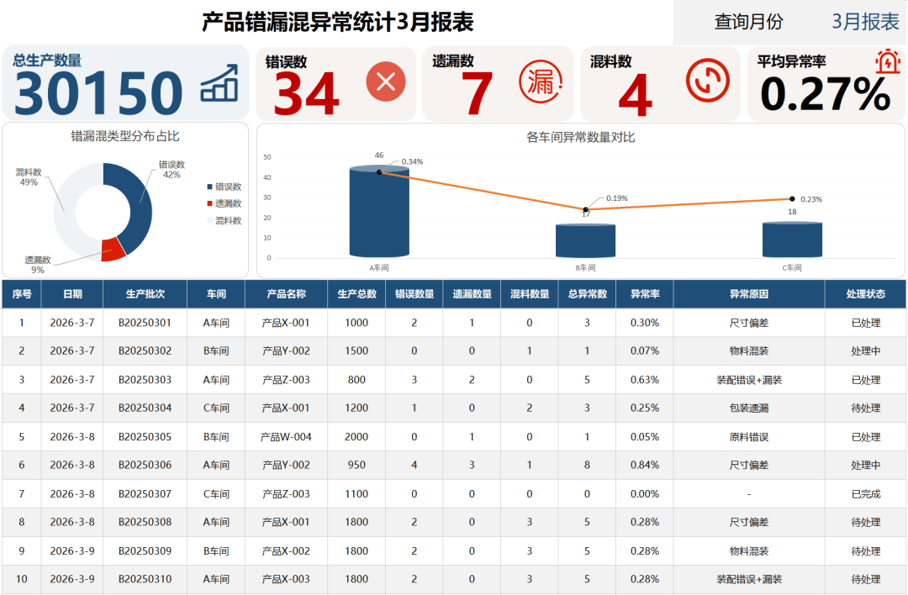
Task: Click the circled 漏 omission icon
Action: [540, 82]
